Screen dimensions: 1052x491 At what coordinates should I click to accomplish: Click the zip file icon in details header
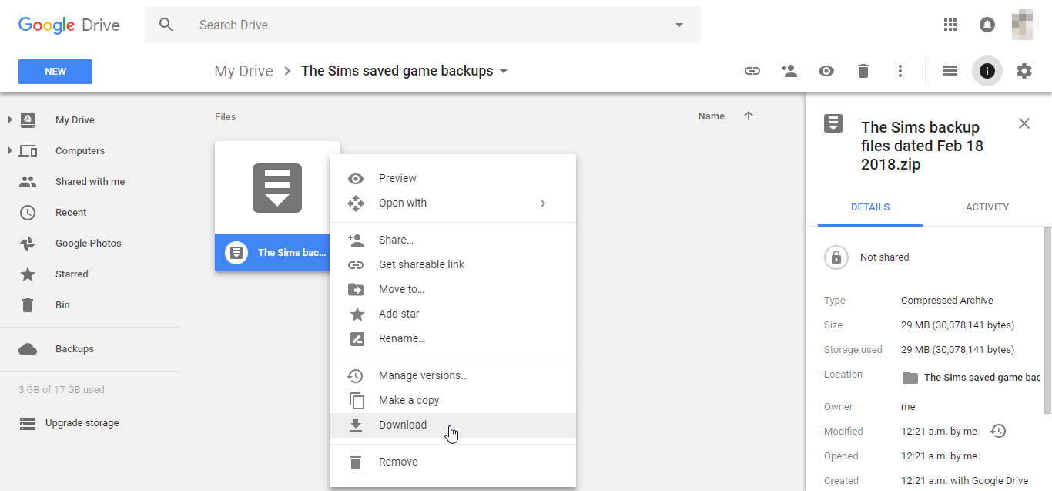click(x=833, y=123)
